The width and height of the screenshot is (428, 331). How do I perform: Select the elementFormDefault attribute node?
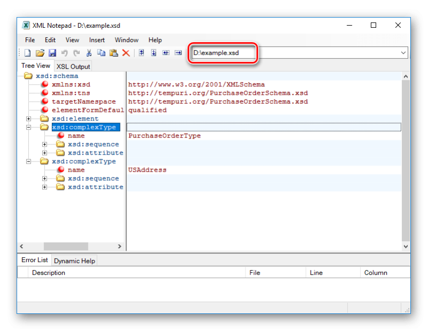tap(88, 110)
